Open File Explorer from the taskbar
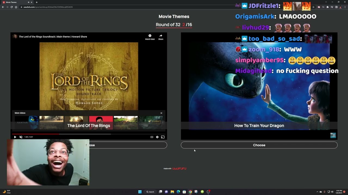The width and height of the screenshot is (348, 195). [x=172, y=192]
